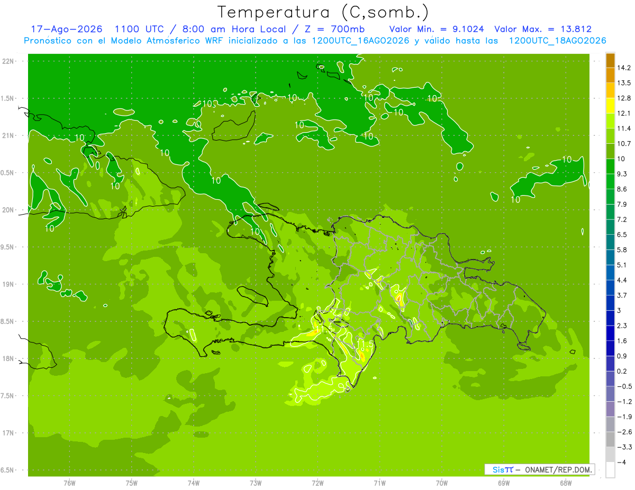Click the legend value '14.2'
This screenshot has height=490, width=635.
pyautogui.click(x=623, y=68)
